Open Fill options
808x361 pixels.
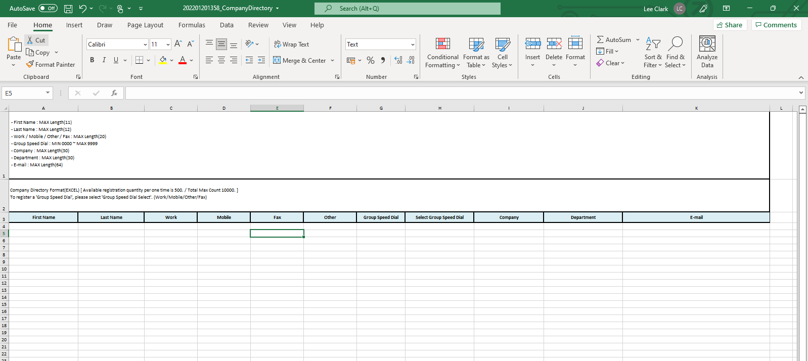(x=607, y=51)
